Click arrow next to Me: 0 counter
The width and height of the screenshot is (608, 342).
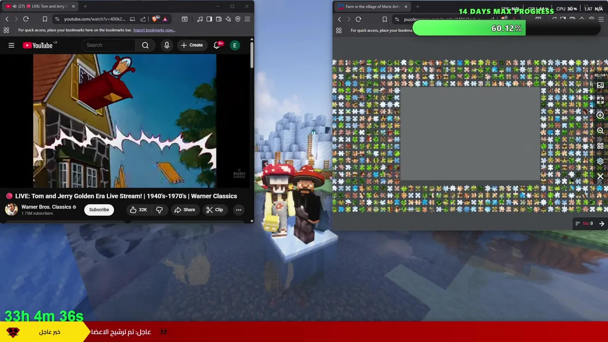click(x=602, y=224)
